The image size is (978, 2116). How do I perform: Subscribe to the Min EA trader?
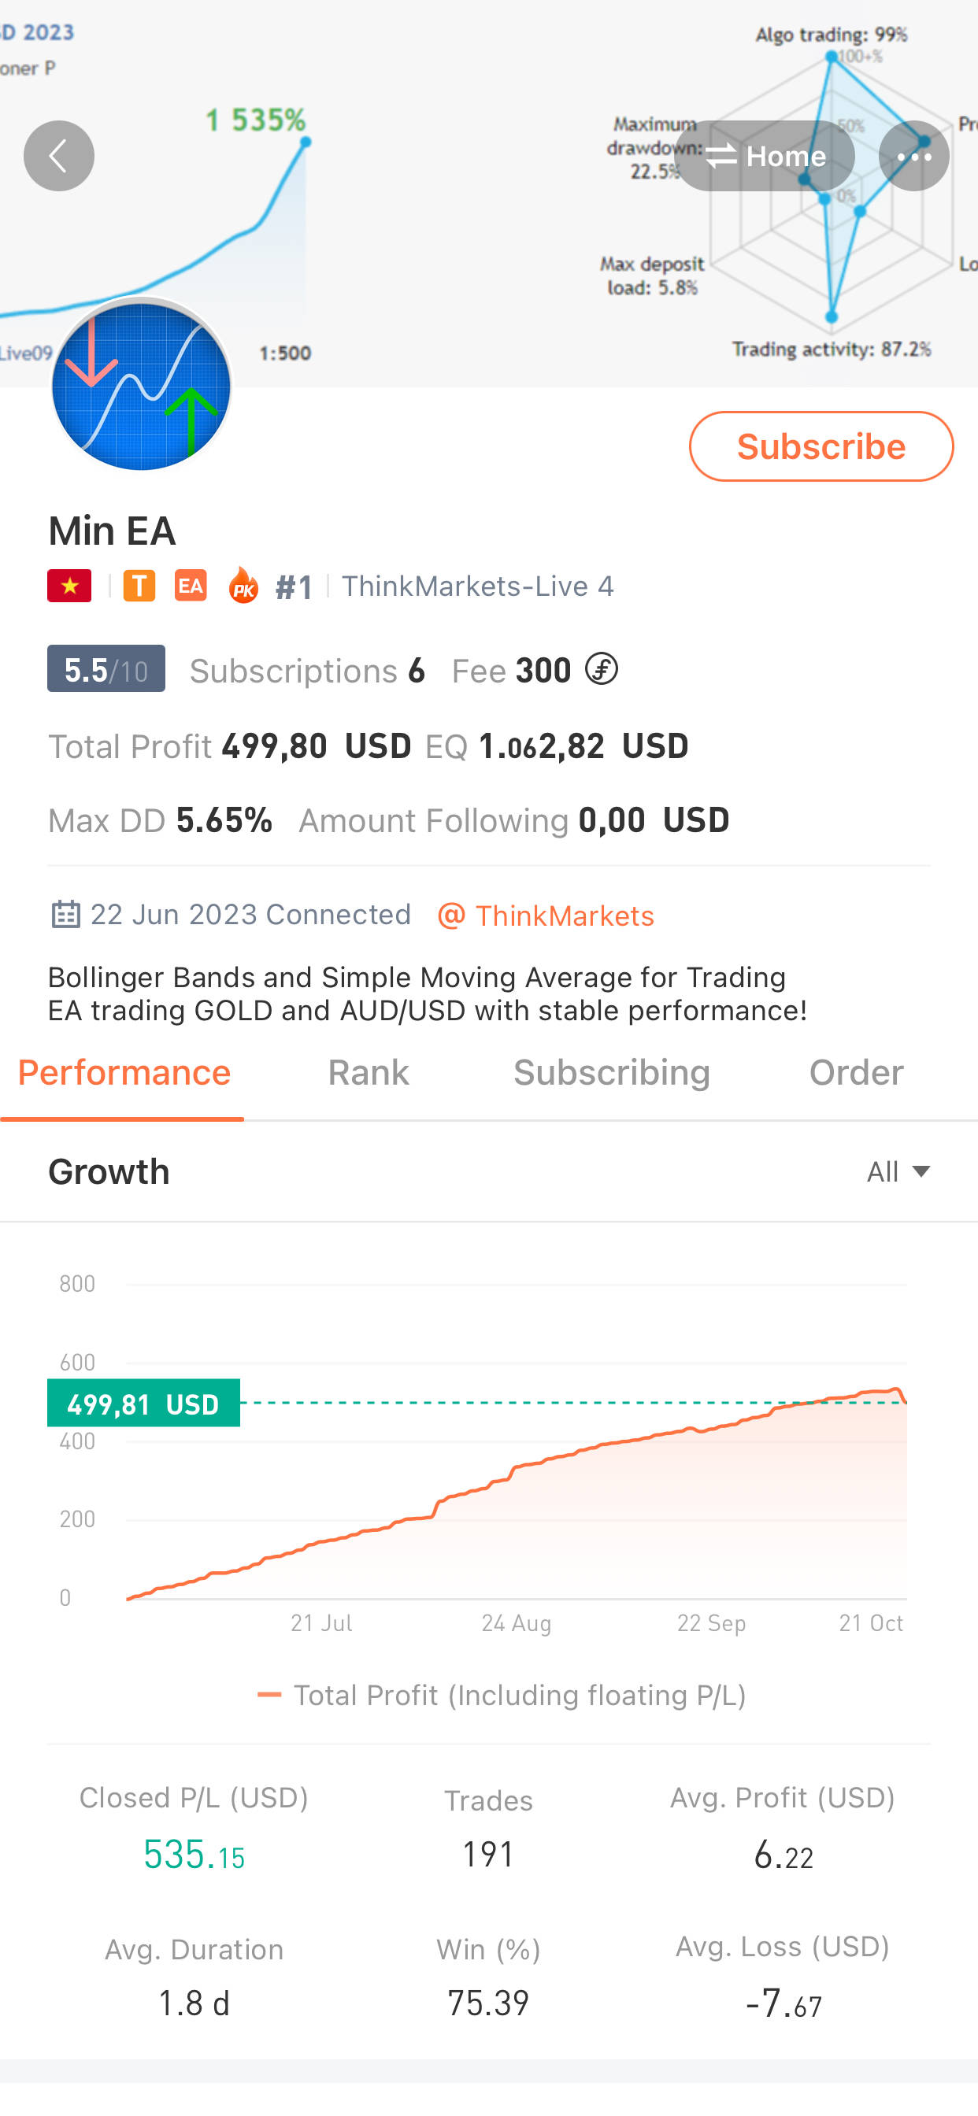pyautogui.click(x=821, y=446)
